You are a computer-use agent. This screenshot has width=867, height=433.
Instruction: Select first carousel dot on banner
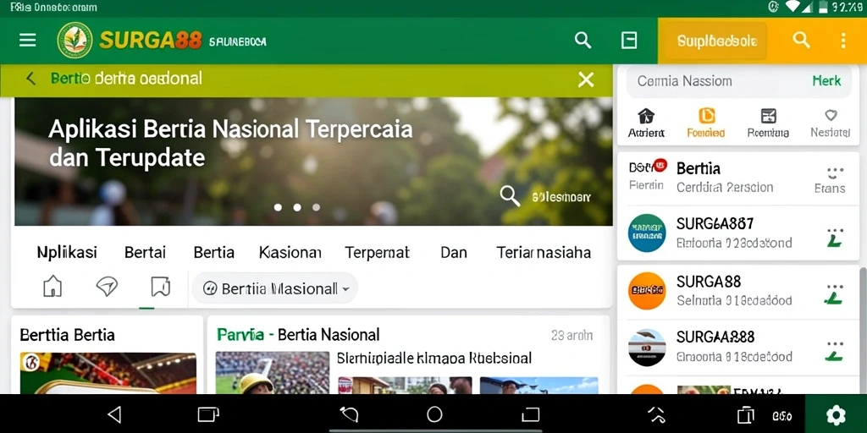point(278,208)
